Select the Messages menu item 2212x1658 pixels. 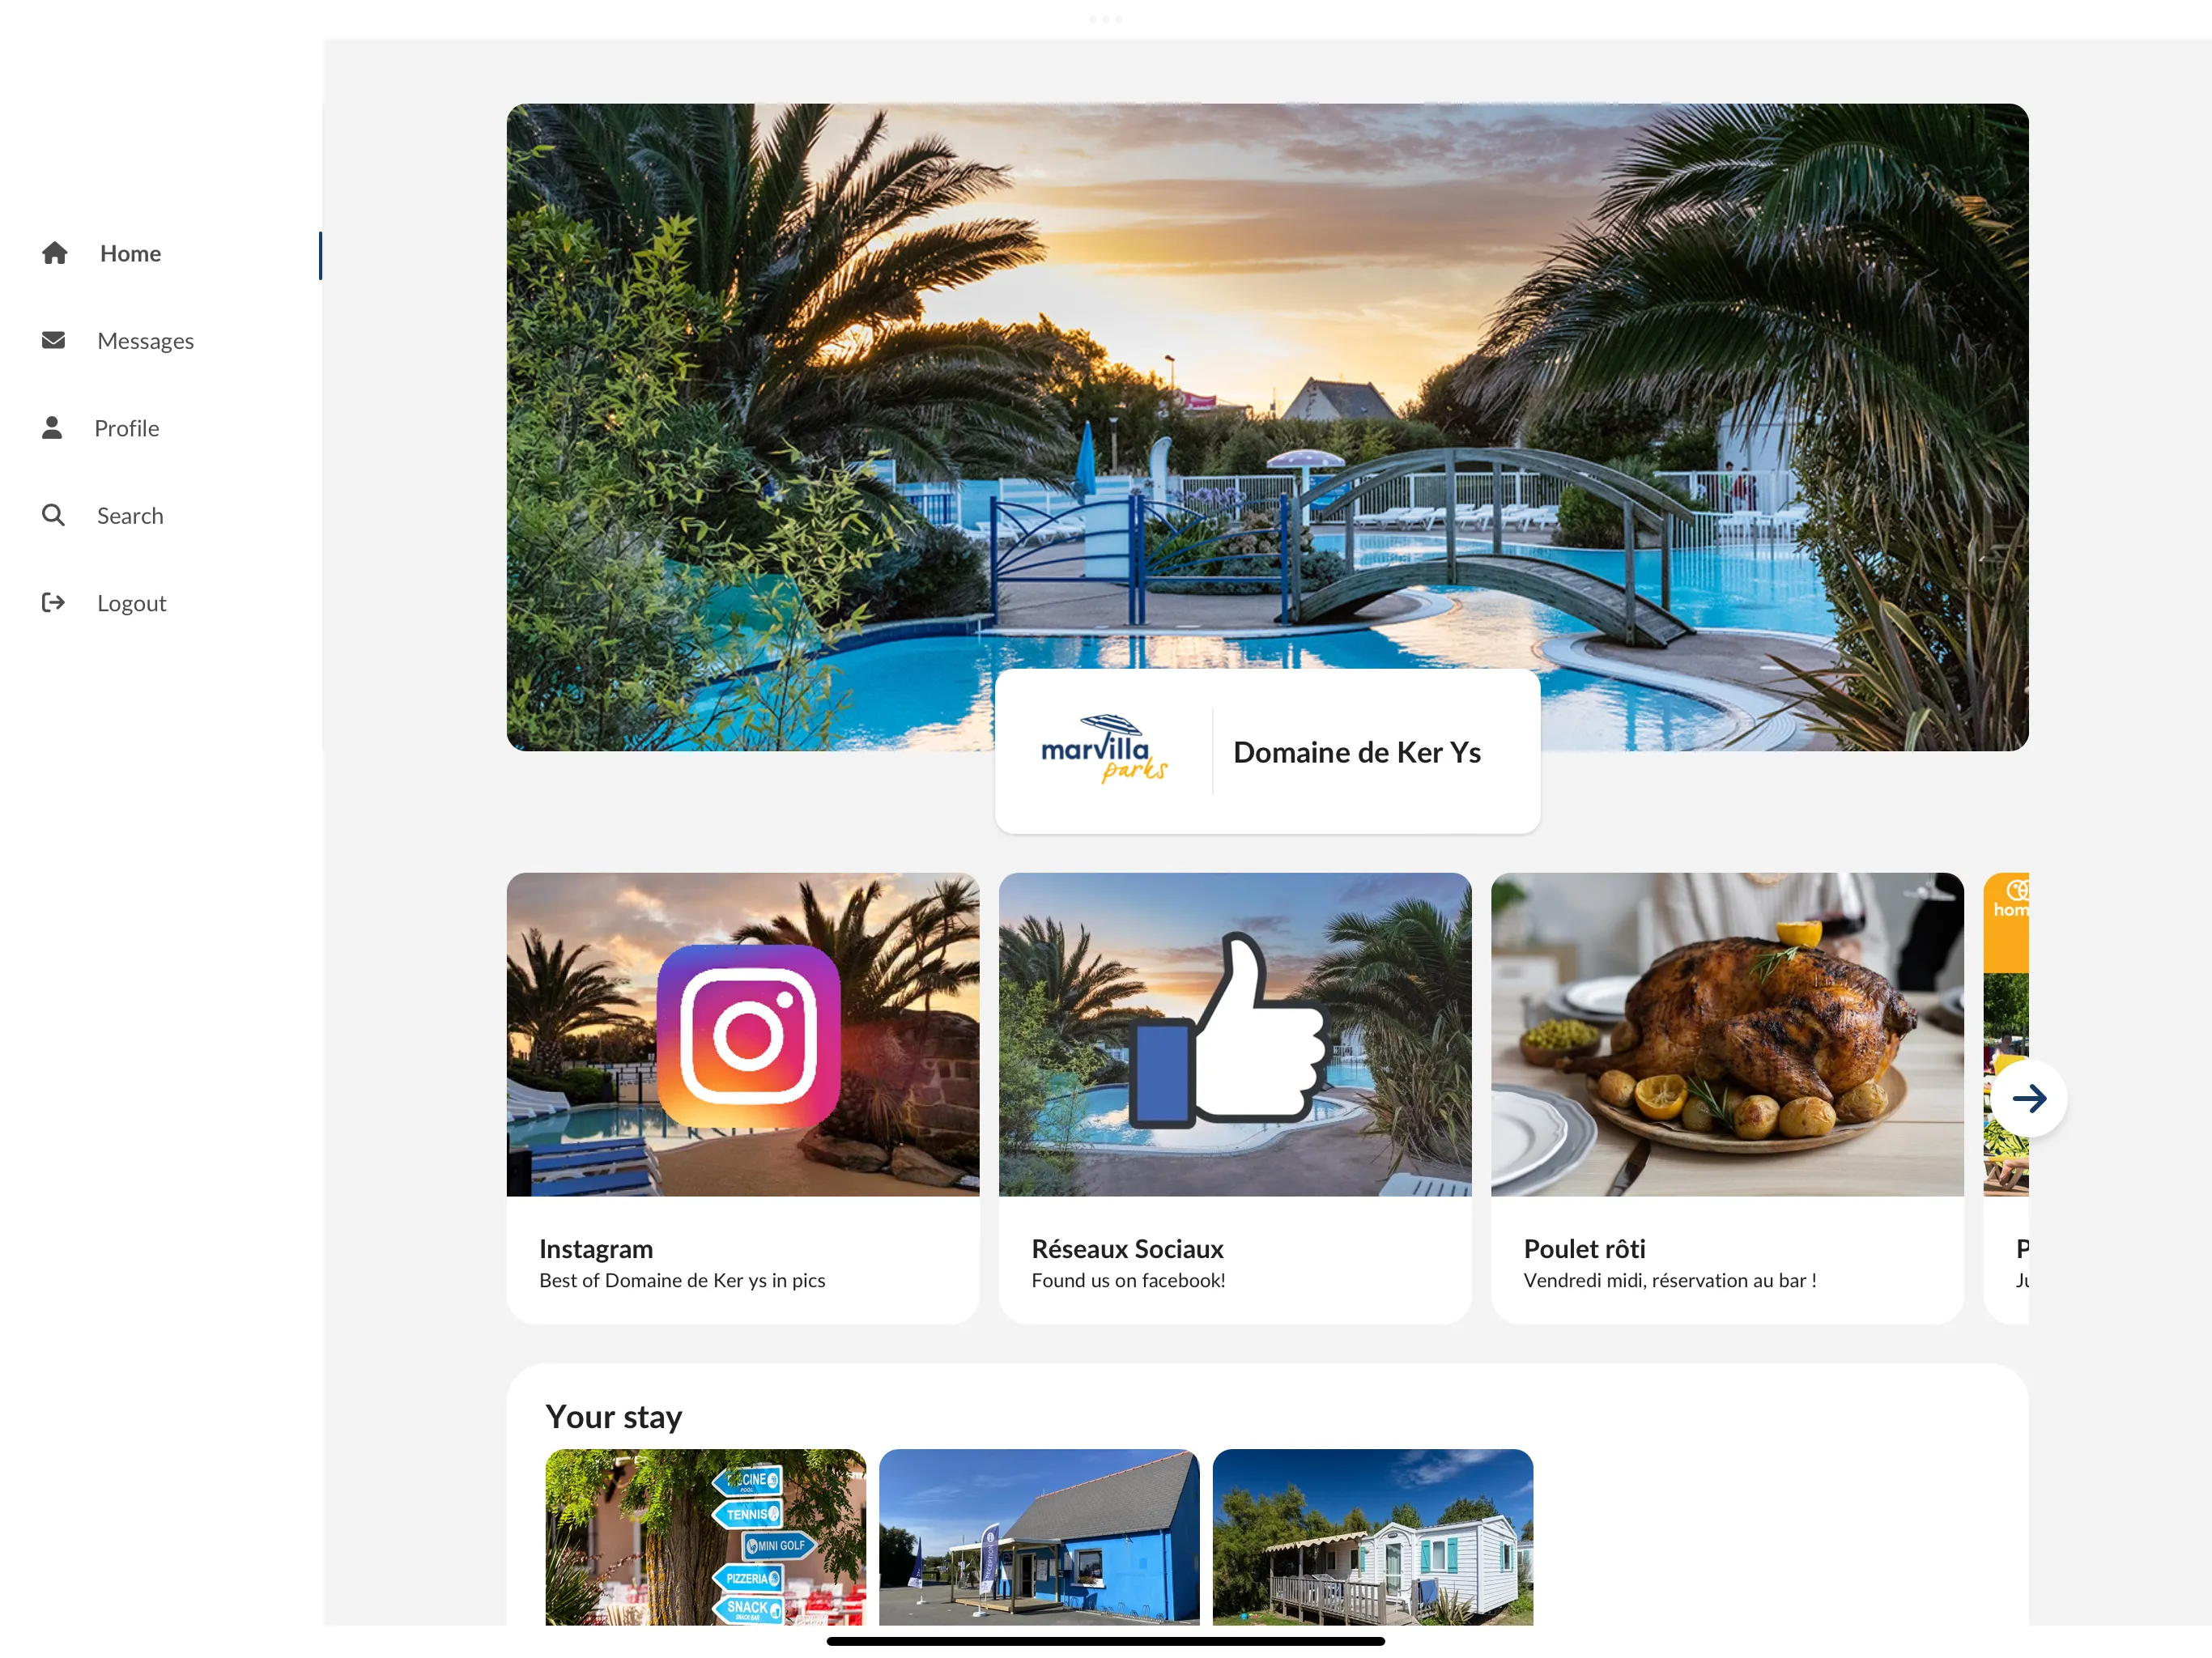pyautogui.click(x=147, y=339)
